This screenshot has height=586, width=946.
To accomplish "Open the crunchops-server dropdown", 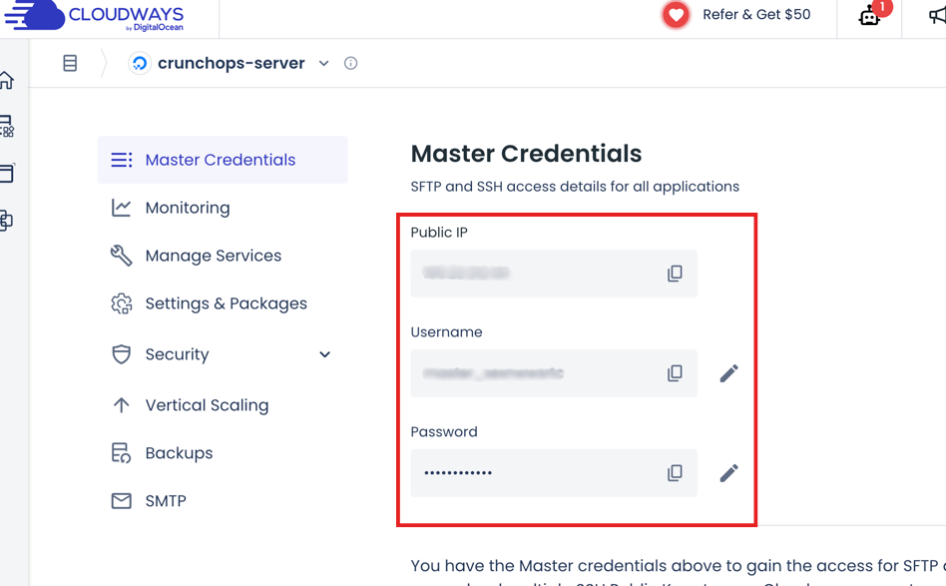I will [323, 62].
